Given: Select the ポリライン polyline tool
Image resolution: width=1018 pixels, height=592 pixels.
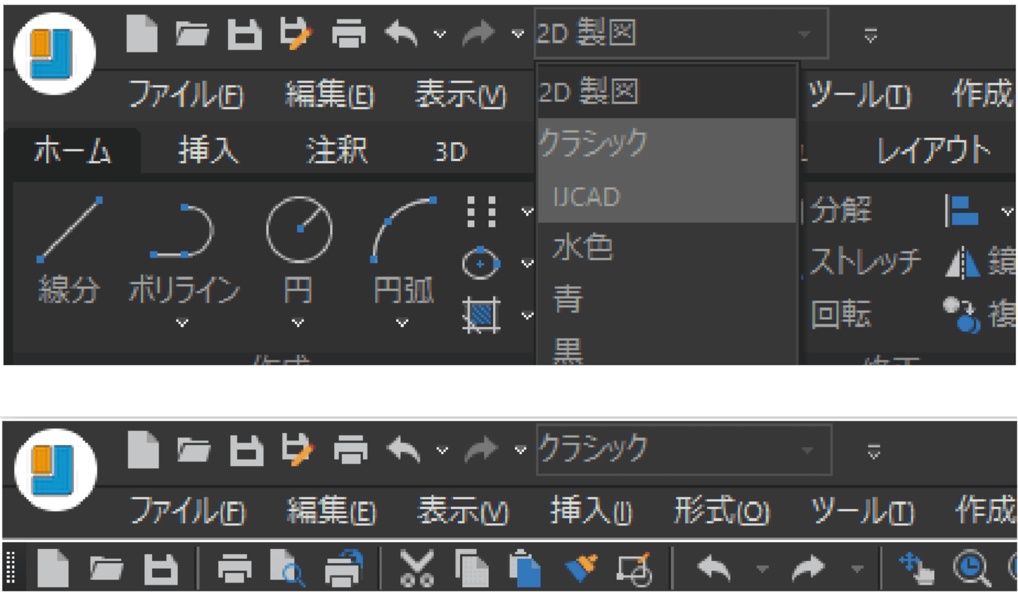Looking at the screenshot, I should pyautogui.click(x=184, y=249).
